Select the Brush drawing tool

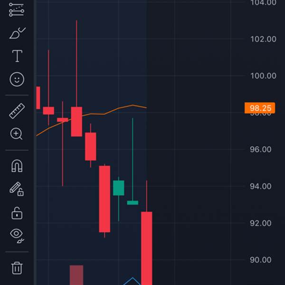coord(17,33)
